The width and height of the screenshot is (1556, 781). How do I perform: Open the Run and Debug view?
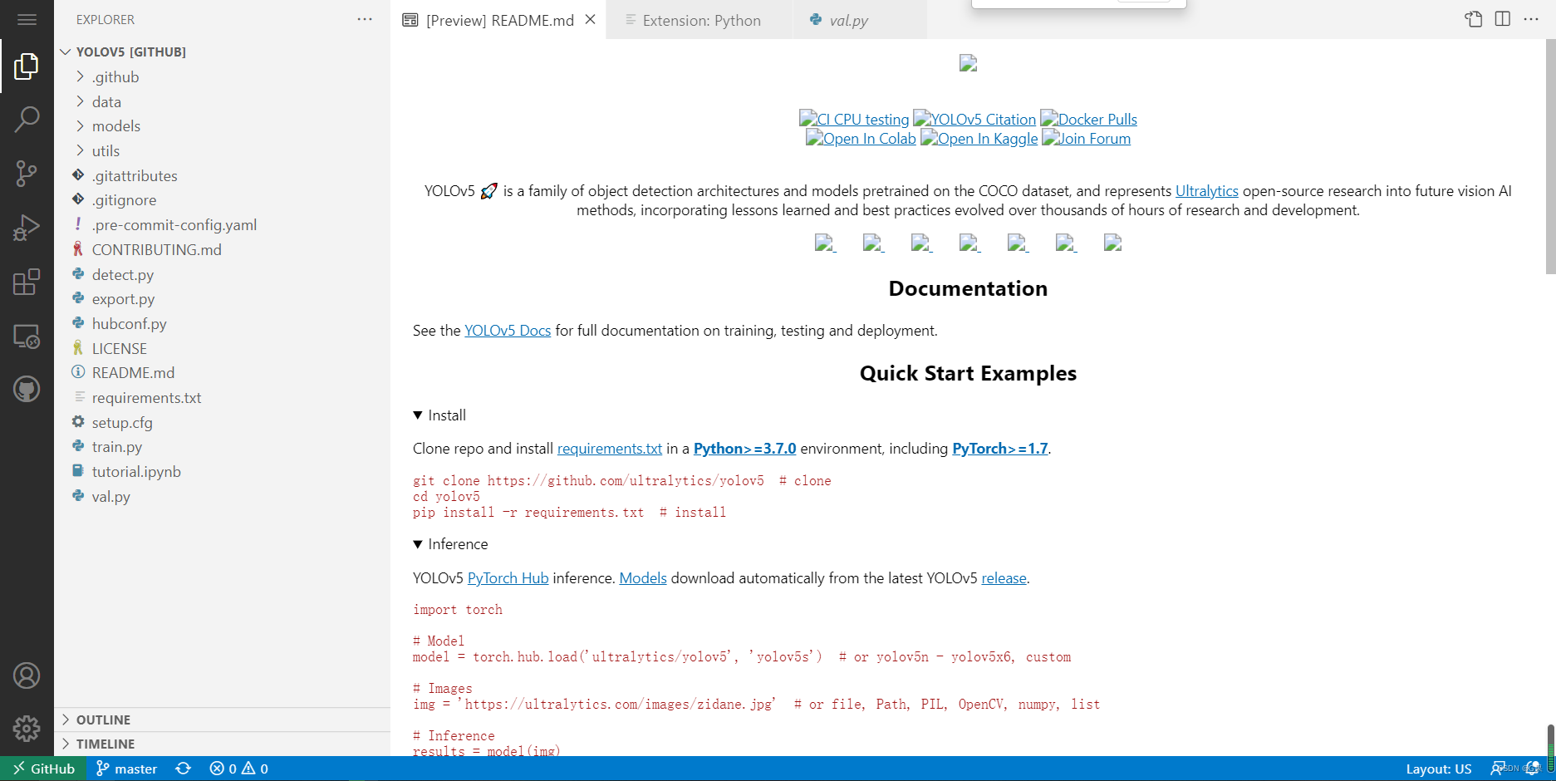(x=27, y=227)
